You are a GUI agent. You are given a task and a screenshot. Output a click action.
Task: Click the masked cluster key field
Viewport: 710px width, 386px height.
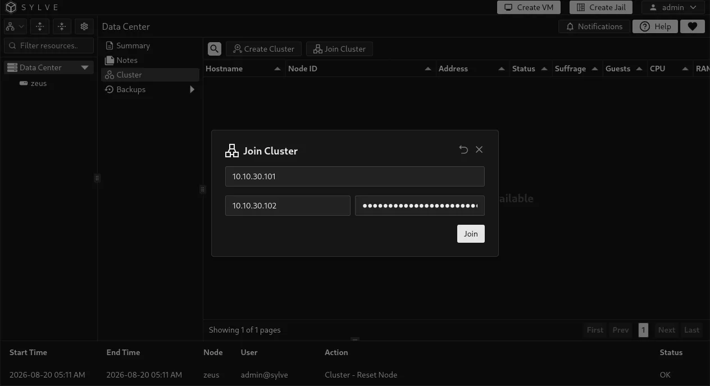coord(420,206)
